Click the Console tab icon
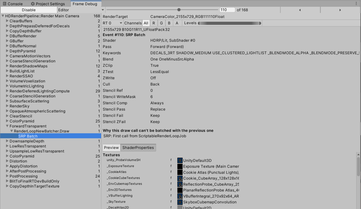This screenshot has height=209, width=361. click(x=5, y=4)
